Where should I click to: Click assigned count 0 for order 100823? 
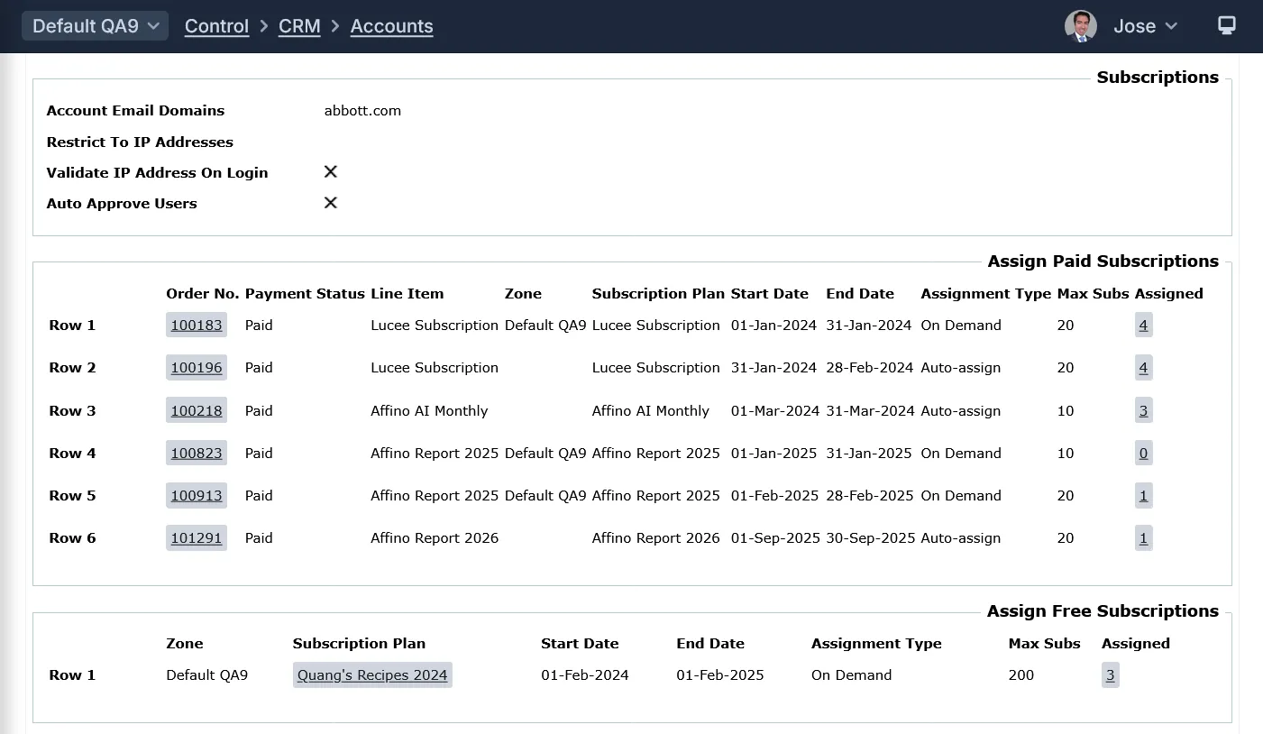point(1143,454)
